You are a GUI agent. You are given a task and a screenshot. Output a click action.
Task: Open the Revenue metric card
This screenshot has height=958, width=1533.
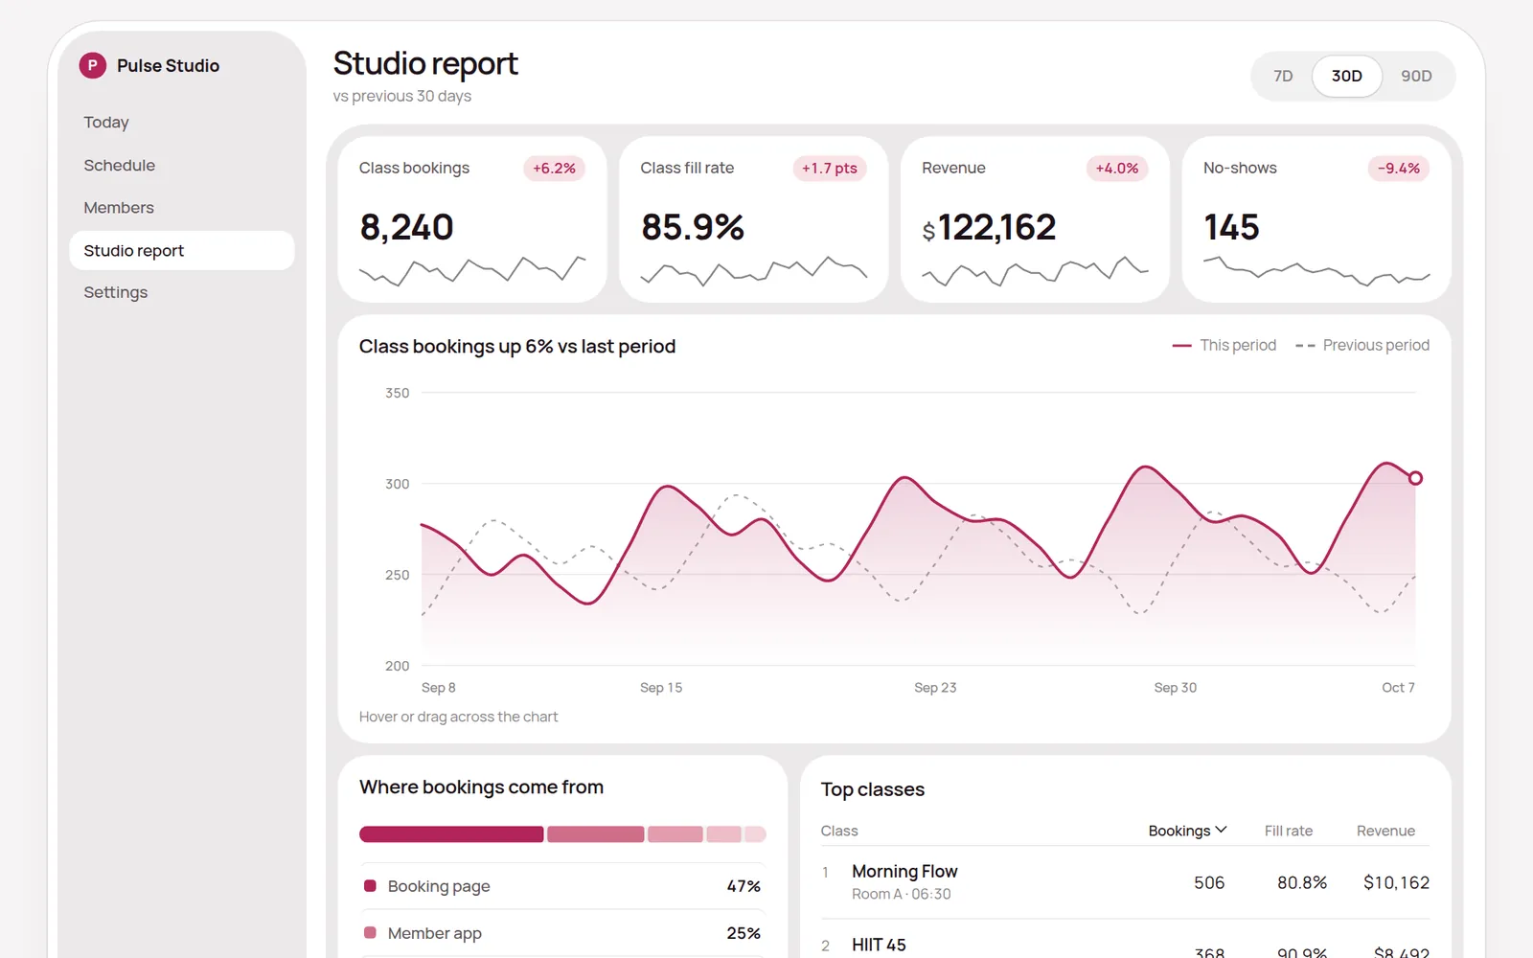(x=1035, y=219)
